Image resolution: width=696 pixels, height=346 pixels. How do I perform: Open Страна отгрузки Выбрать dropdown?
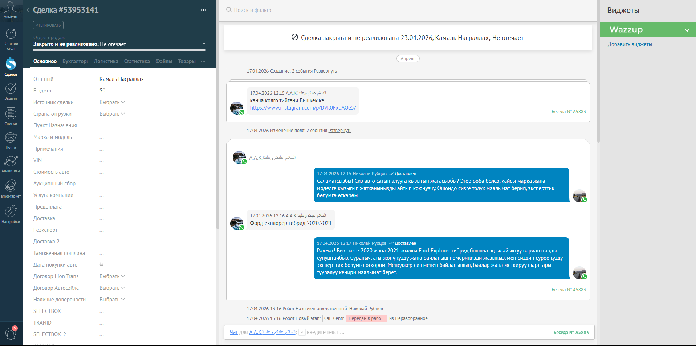(112, 114)
